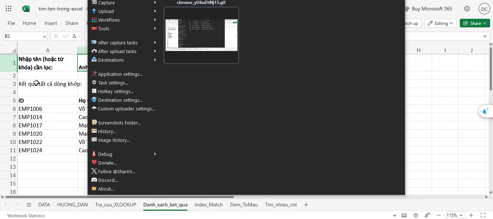Expand the Workflows submenu arrow

point(155,20)
